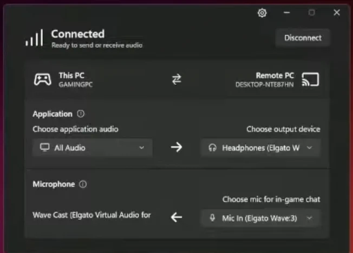Click the Remote PC cast screen icon
The width and height of the screenshot is (353, 253).
(x=310, y=79)
